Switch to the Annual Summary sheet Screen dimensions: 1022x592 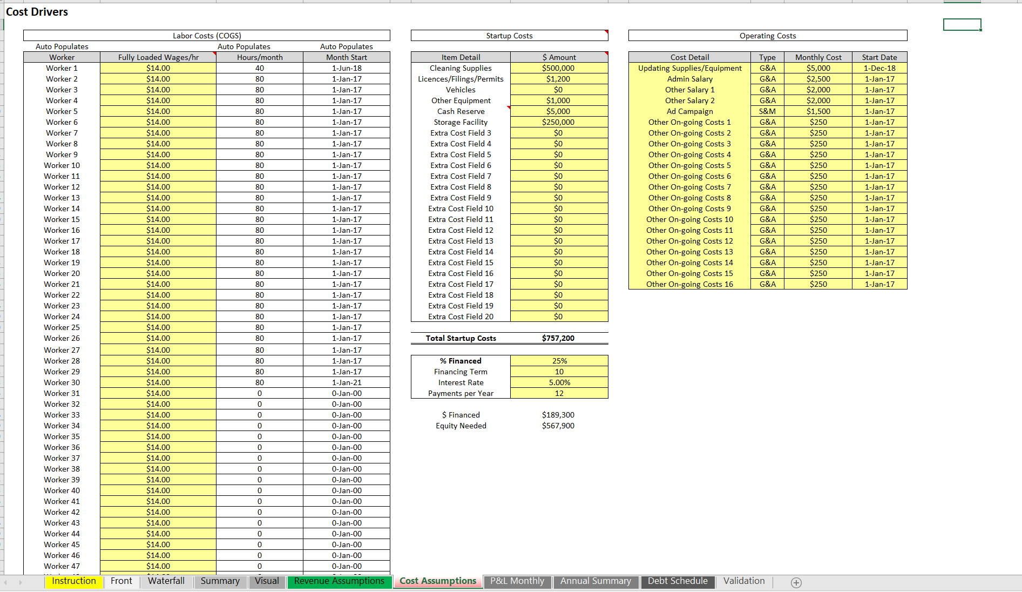595,581
